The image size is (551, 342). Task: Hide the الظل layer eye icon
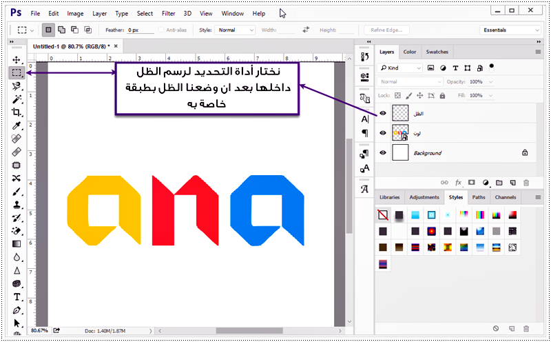(x=383, y=113)
